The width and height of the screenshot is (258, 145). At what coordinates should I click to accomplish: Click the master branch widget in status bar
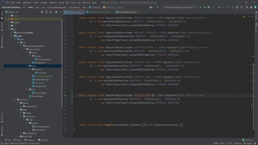point(248,143)
